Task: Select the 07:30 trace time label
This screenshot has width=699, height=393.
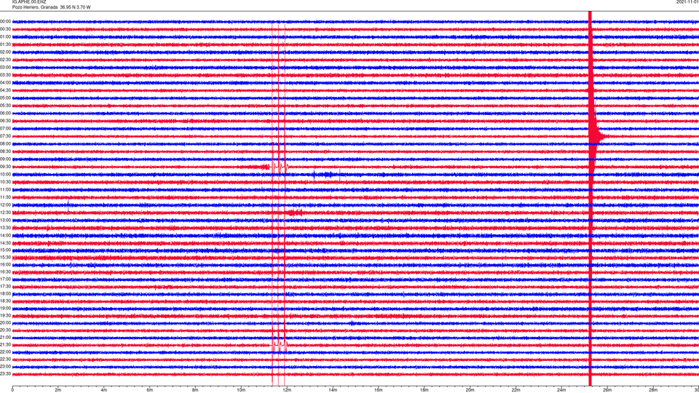Action: [6, 136]
